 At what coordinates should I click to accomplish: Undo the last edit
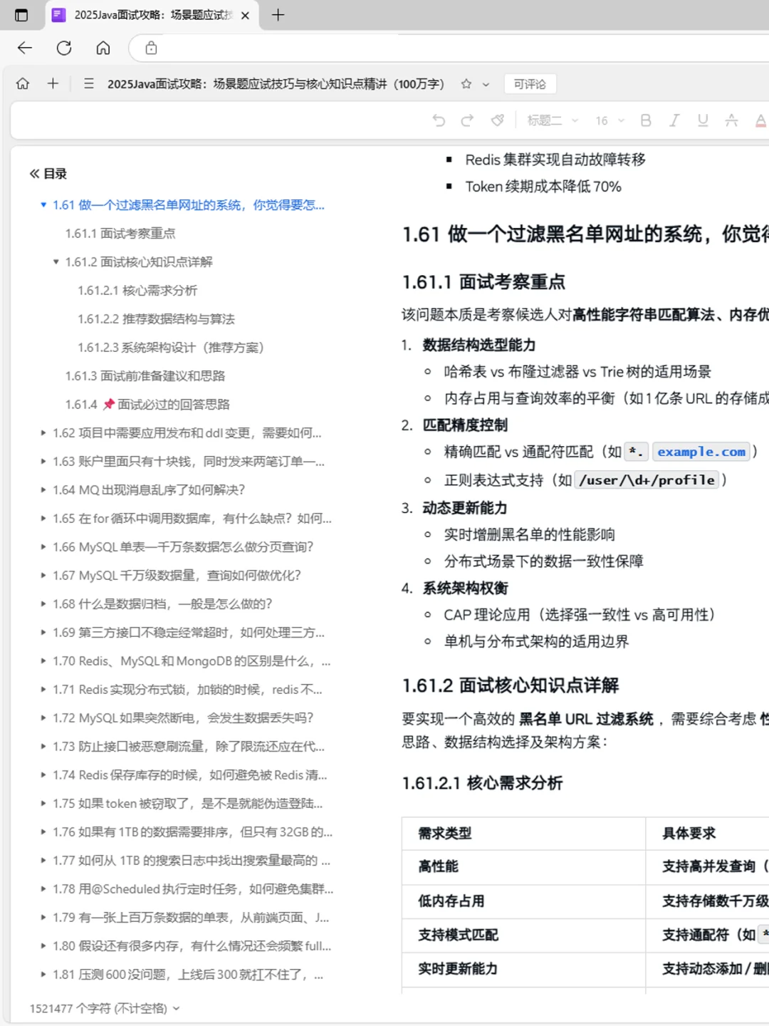(439, 120)
